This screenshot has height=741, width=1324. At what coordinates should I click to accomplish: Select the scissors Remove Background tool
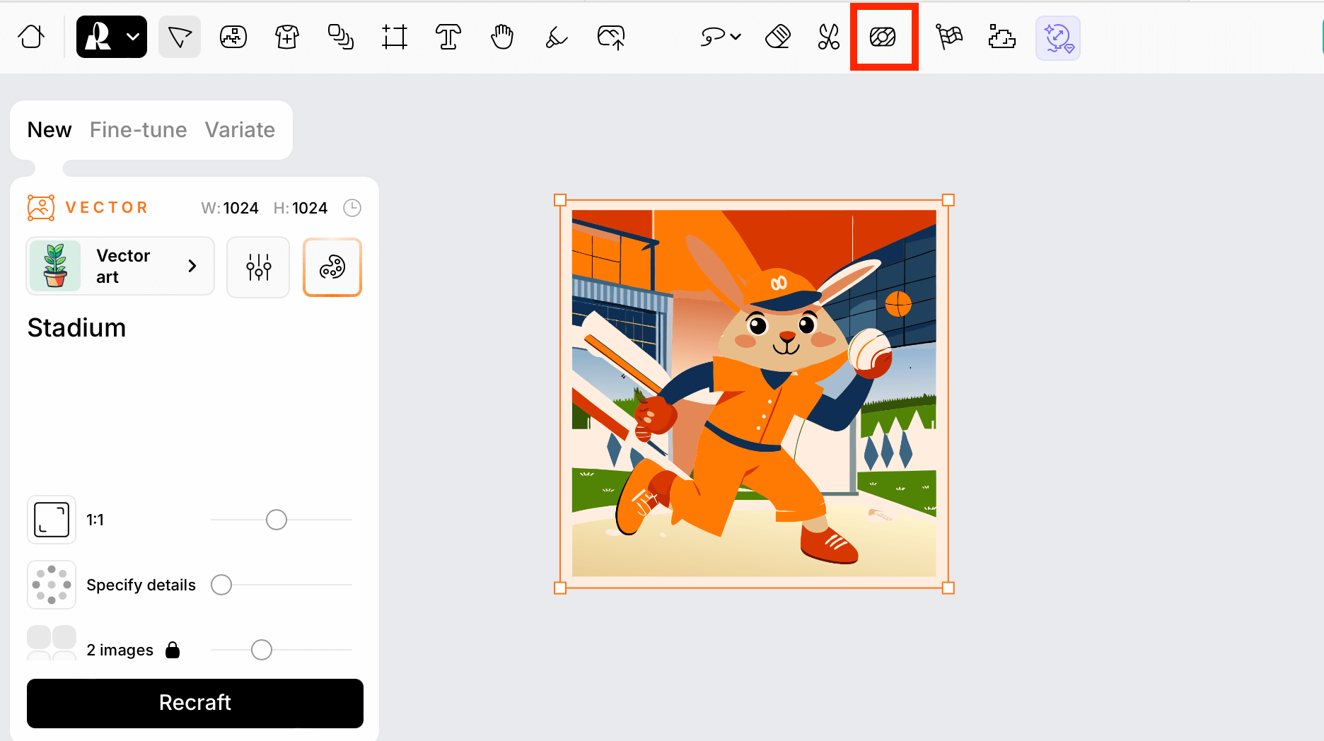(x=828, y=37)
